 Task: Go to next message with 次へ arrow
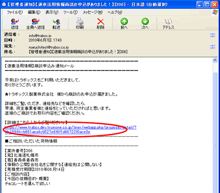point(145,24)
